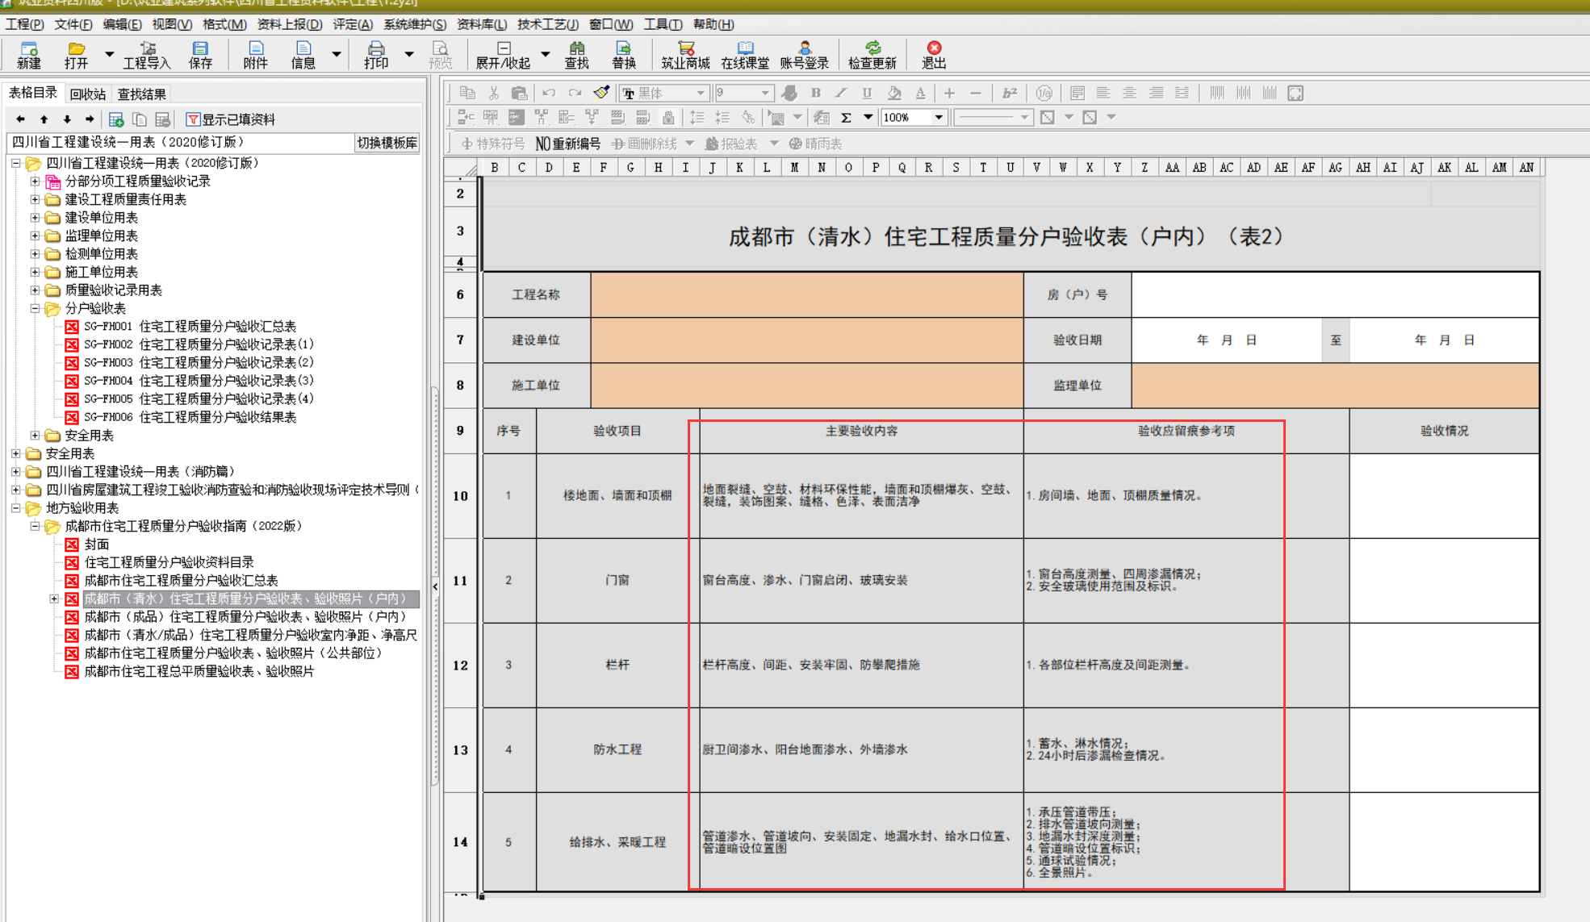Image resolution: width=1590 pixels, height=922 pixels.
Task: Click the 画删除线 strikethrough button
Action: pos(645,144)
